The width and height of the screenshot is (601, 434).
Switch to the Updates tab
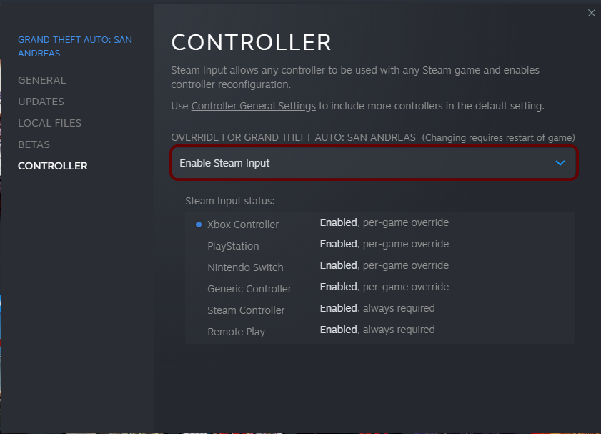41,102
